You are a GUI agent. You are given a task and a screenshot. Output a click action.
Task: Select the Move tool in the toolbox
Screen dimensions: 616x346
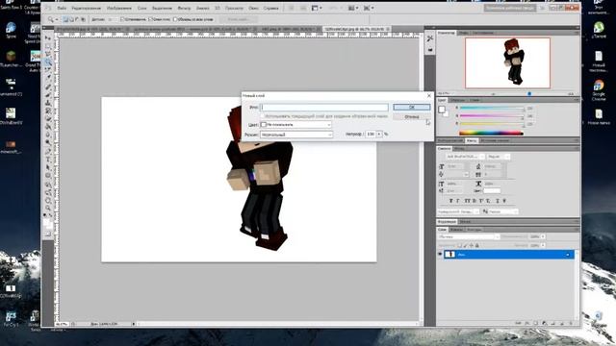[x=48, y=38]
